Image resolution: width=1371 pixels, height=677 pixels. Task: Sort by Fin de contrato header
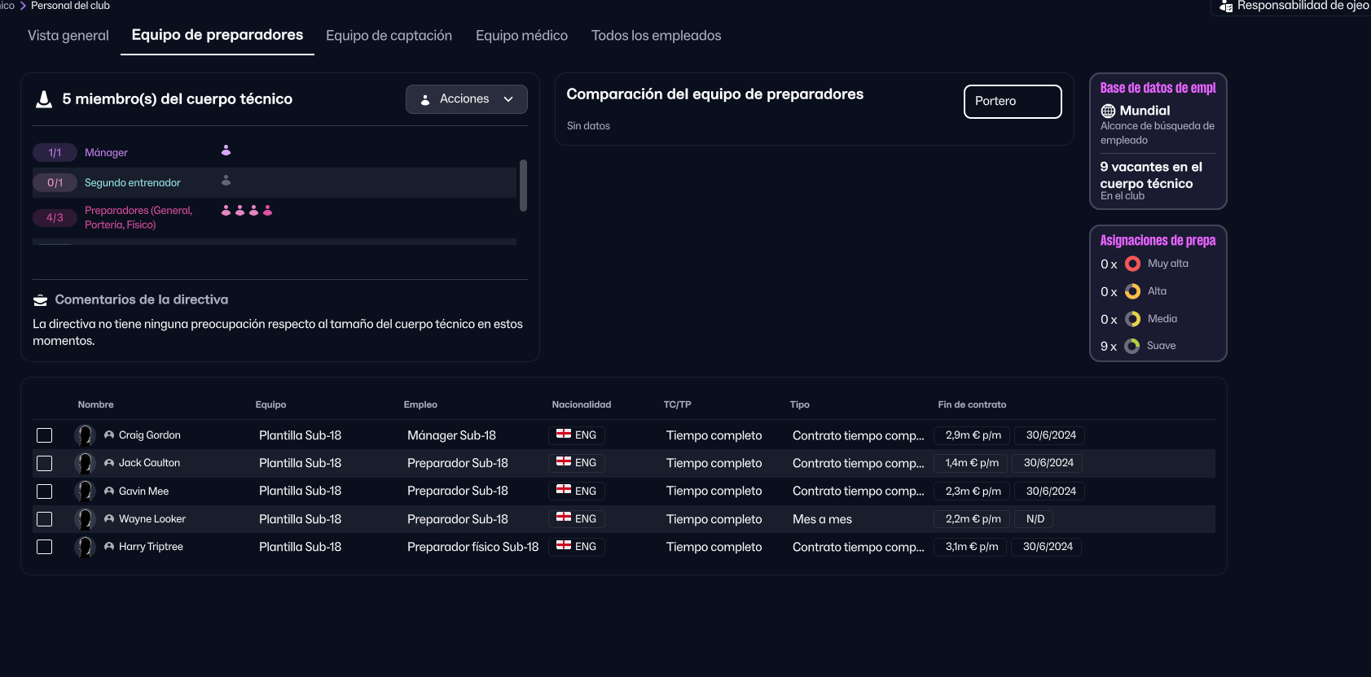972,404
